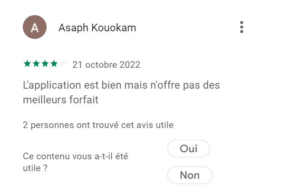Mark review as not helpful with Non
This screenshot has height=192, width=281.
click(x=190, y=175)
